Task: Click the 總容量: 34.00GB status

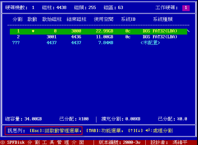Action: click(23, 119)
